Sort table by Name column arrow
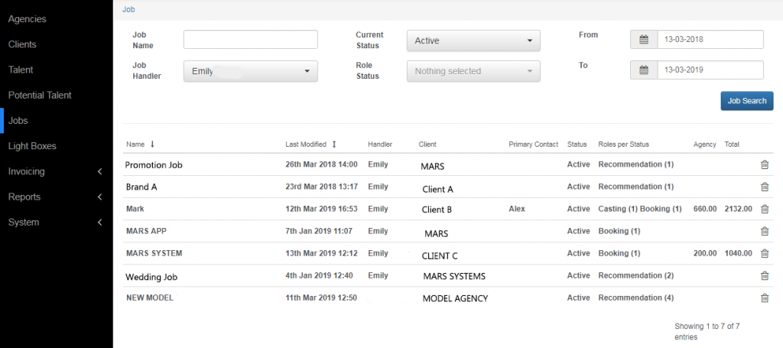The width and height of the screenshot is (783, 348). [151, 144]
